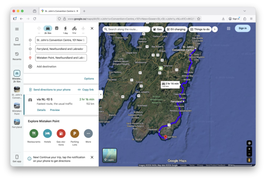Screen dimensions: 266x180
Task: Zoom out on the map
Action: 249,154
